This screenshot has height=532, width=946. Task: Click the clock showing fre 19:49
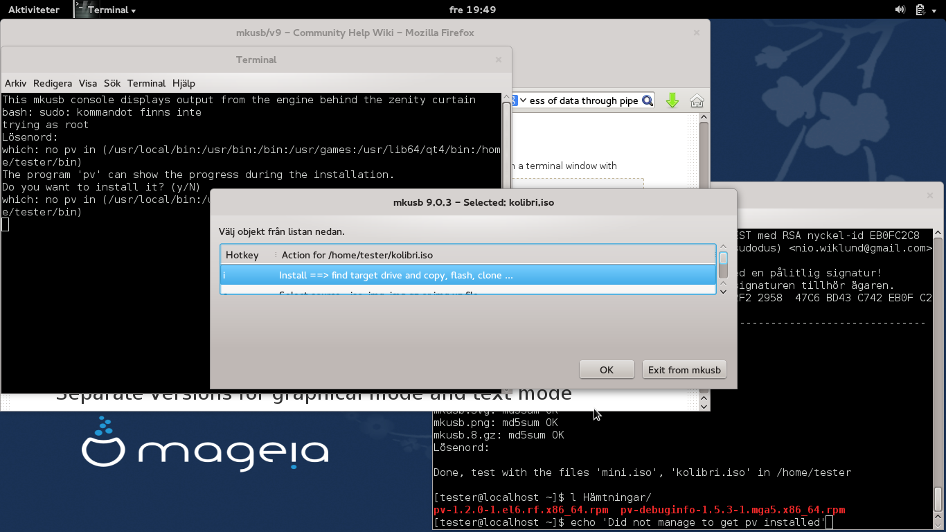[472, 10]
